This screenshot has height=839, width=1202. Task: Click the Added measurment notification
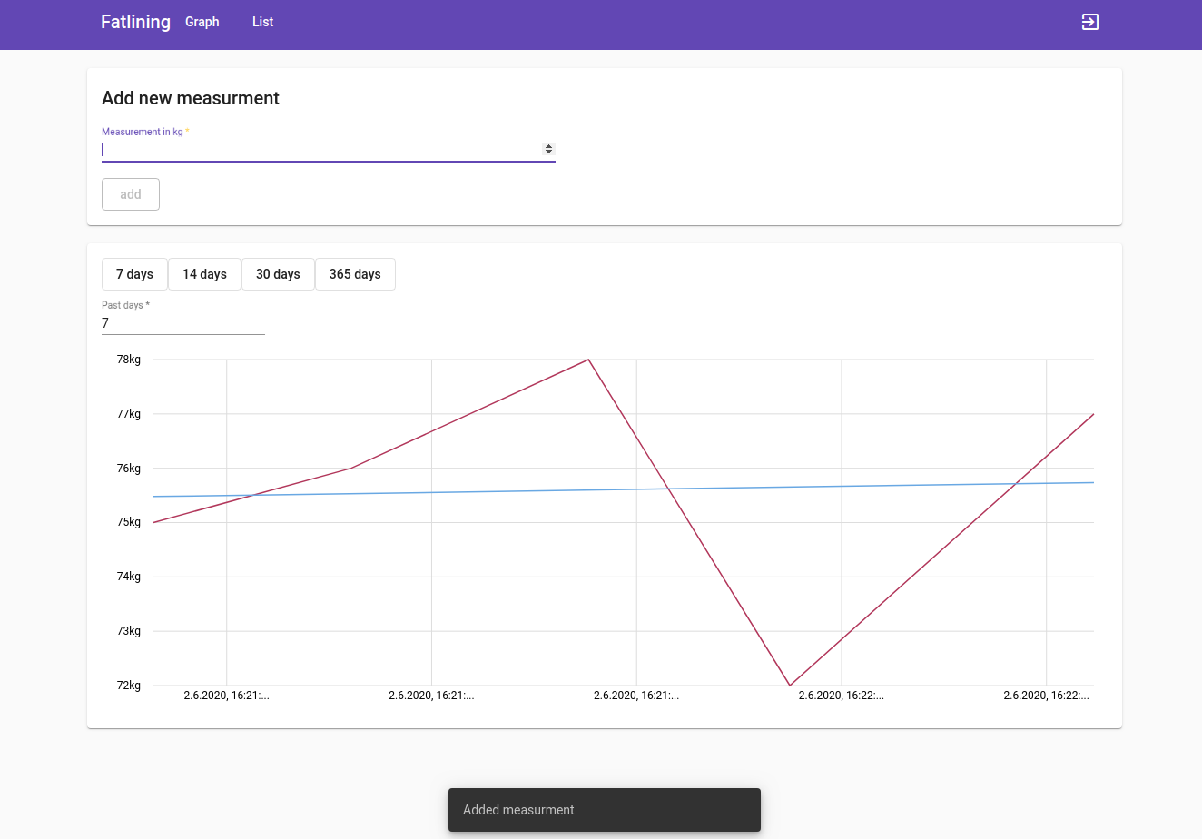click(604, 810)
